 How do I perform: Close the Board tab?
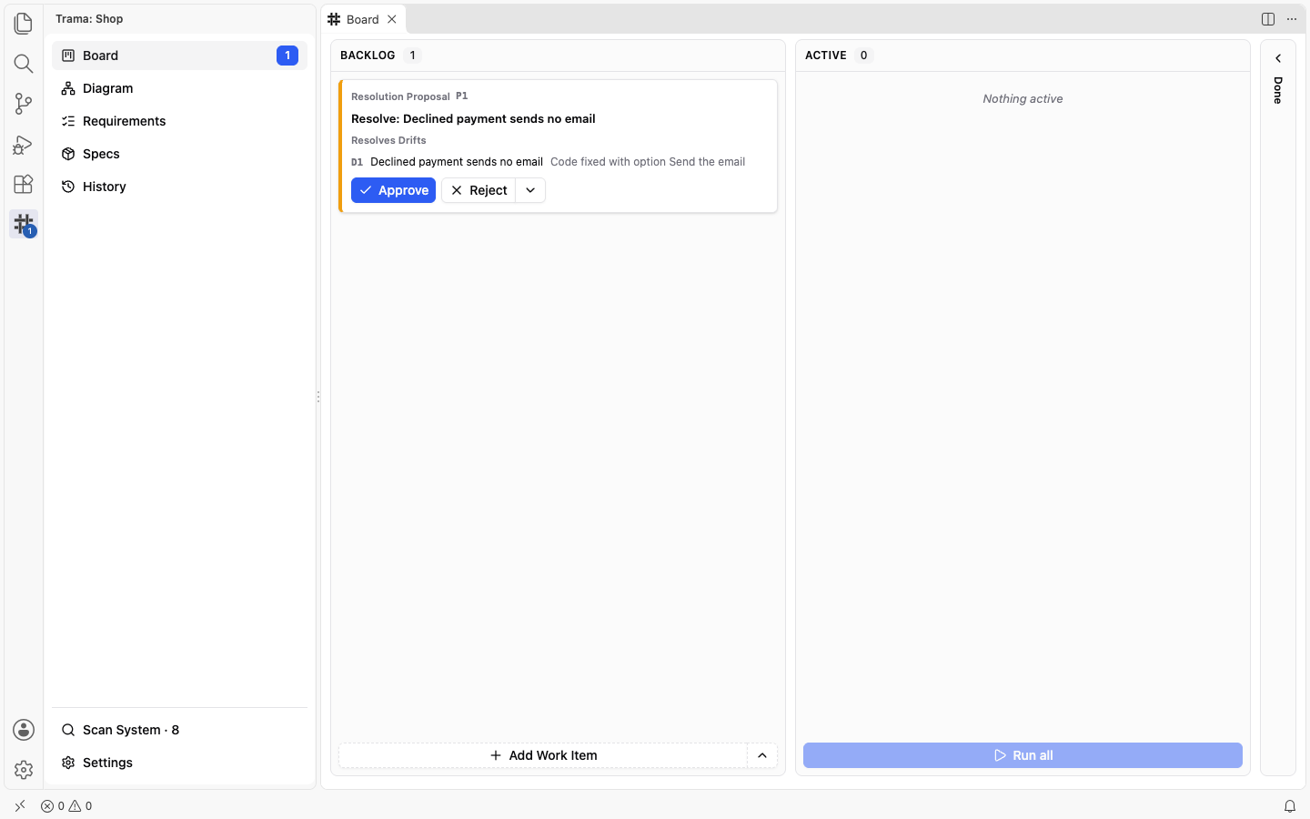pyautogui.click(x=392, y=19)
